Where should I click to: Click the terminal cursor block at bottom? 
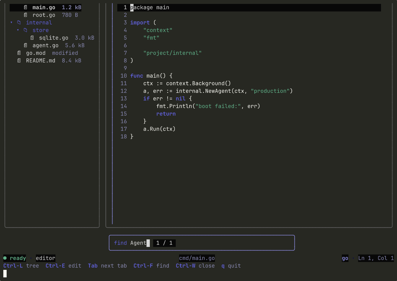click(x=5, y=273)
